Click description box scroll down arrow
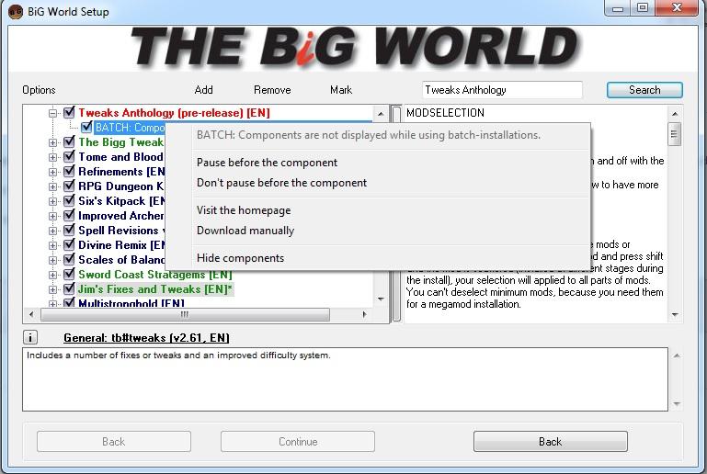The image size is (707, 474). (677, 403)
